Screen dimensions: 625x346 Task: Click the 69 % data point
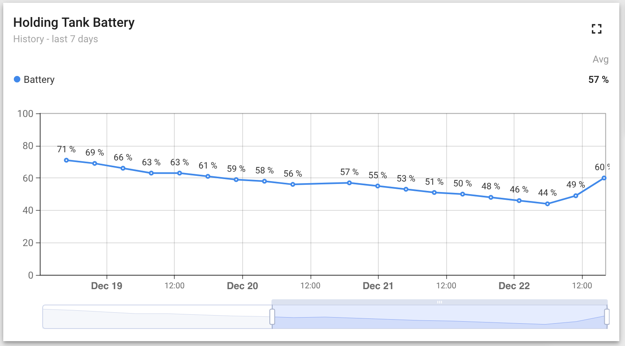(x=95, y=163)
